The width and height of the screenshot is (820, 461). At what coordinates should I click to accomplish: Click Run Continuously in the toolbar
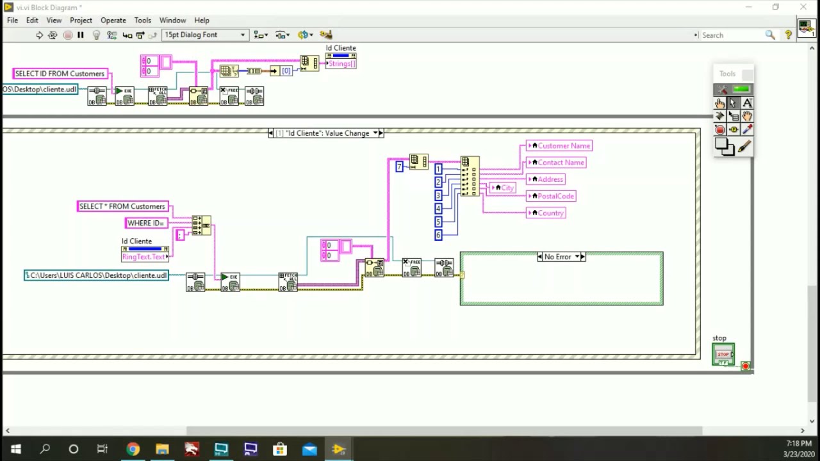[x=53, y=35]
